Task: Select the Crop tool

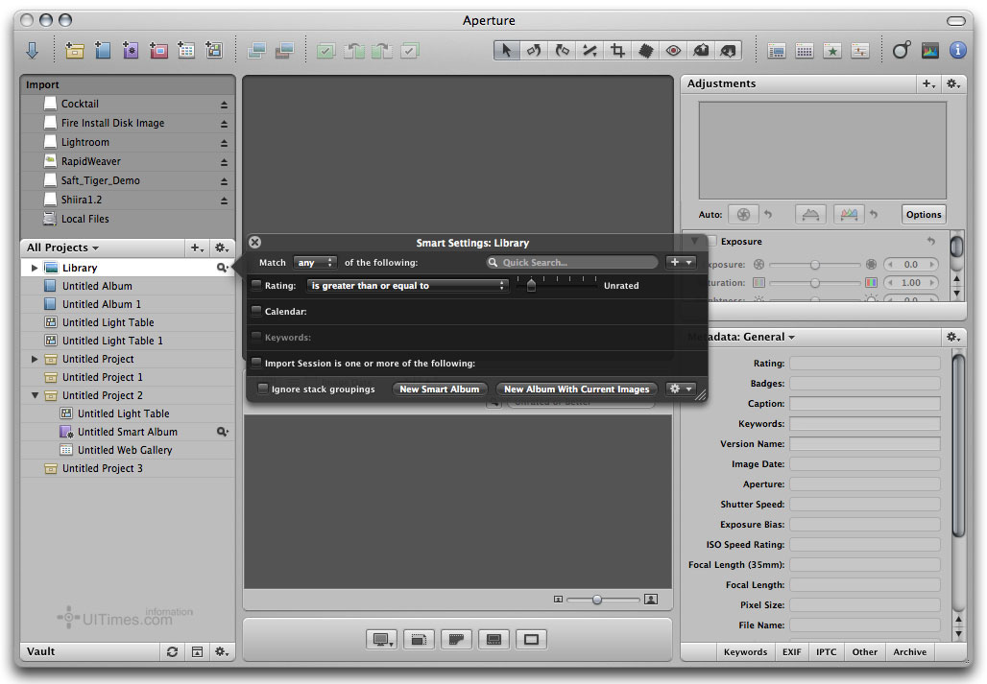Action: [x=617, y=50]
